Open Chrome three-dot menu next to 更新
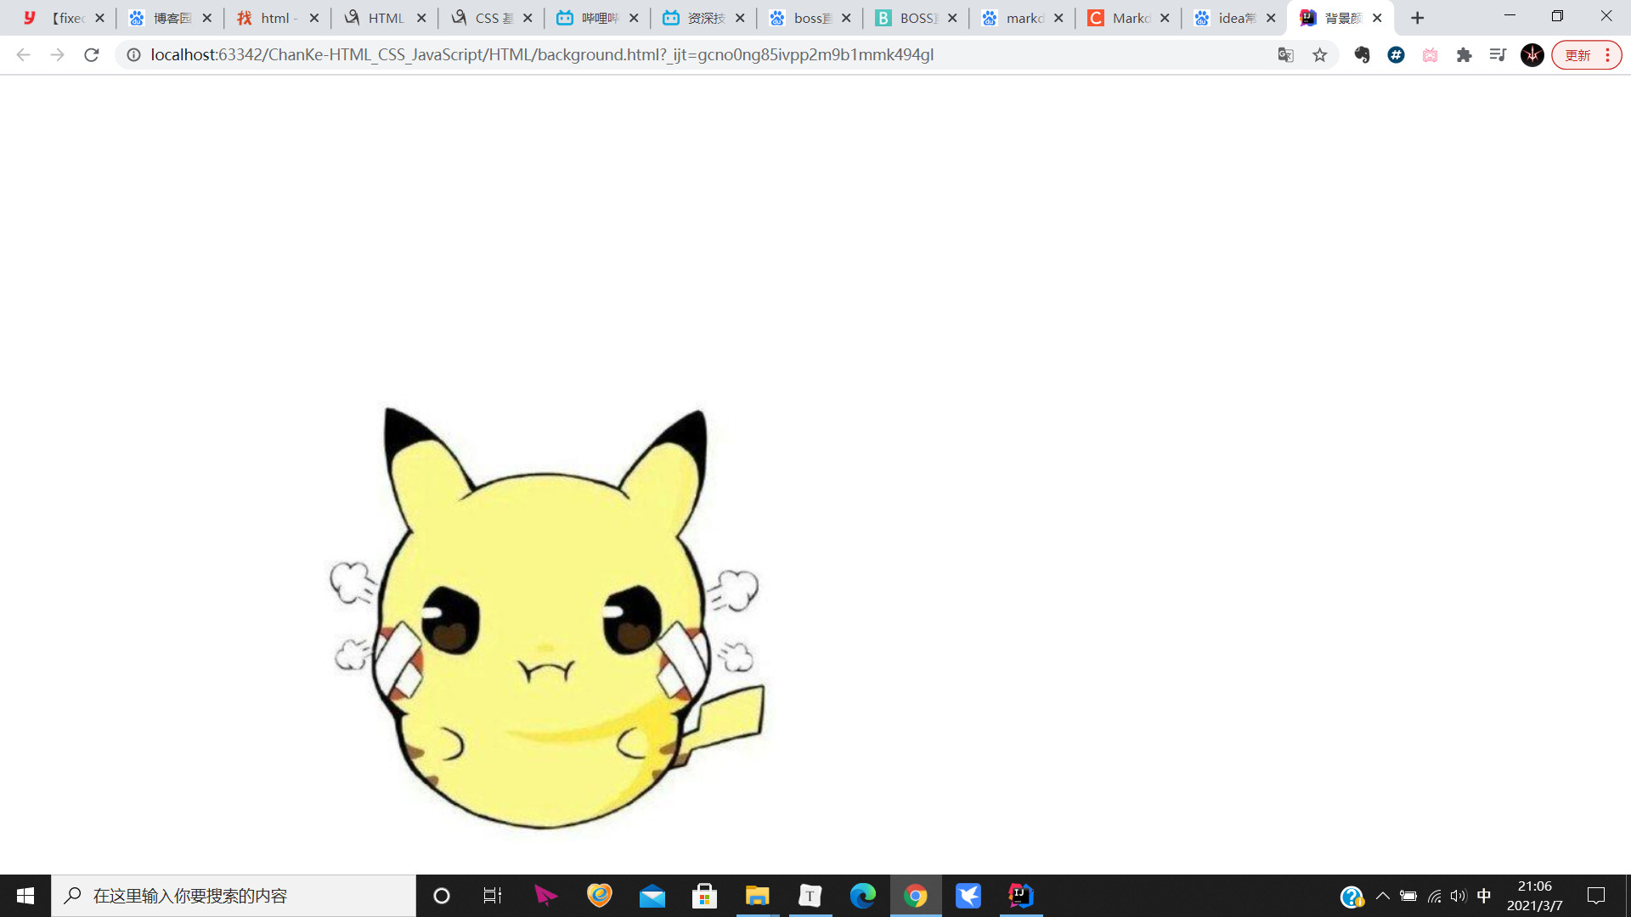The height and width of the screenshot is (917, 1631). click(x=1607, y=55)
